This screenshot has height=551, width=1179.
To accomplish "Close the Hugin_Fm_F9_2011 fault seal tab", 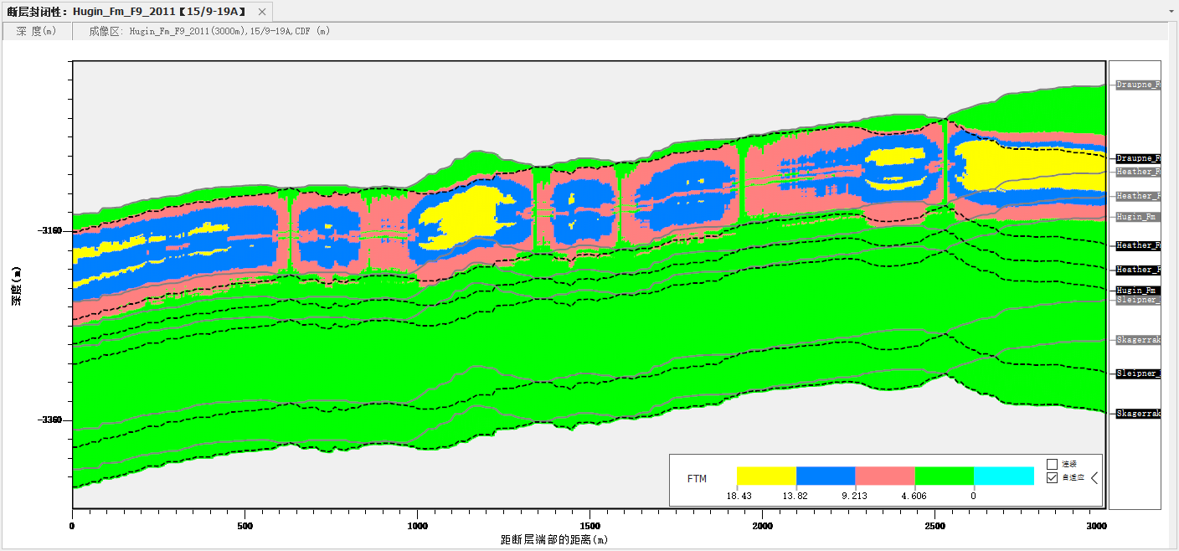I will (x=262, y=12).
